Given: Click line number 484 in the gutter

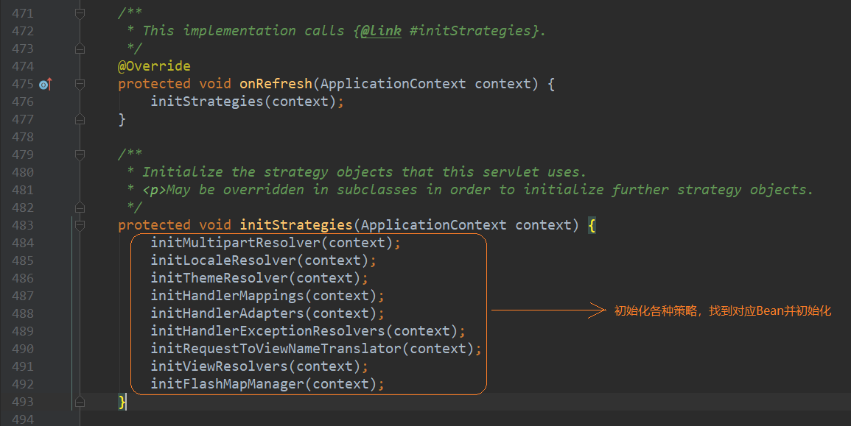Looking at the screenshot, I should pyautogui.click(x=22, y=243).
